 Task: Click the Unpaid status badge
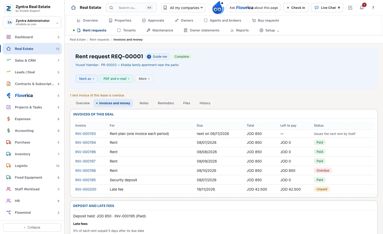(322, 189)
